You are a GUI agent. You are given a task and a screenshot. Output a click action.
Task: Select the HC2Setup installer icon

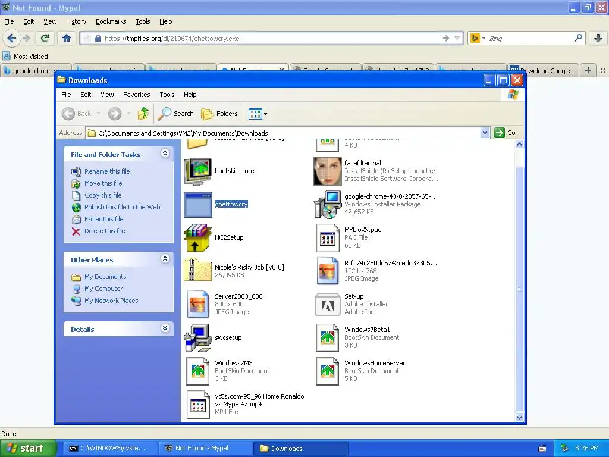pos(197,237)
